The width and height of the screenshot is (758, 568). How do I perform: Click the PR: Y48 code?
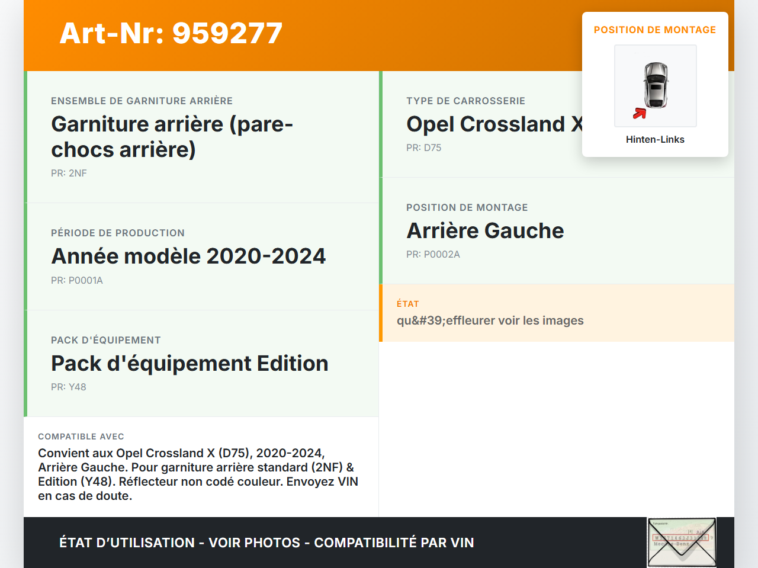pos(69,387)
